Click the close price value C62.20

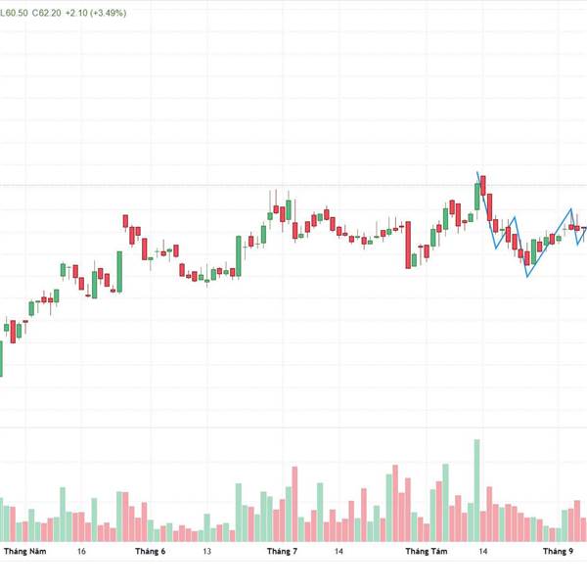[46, 13]
